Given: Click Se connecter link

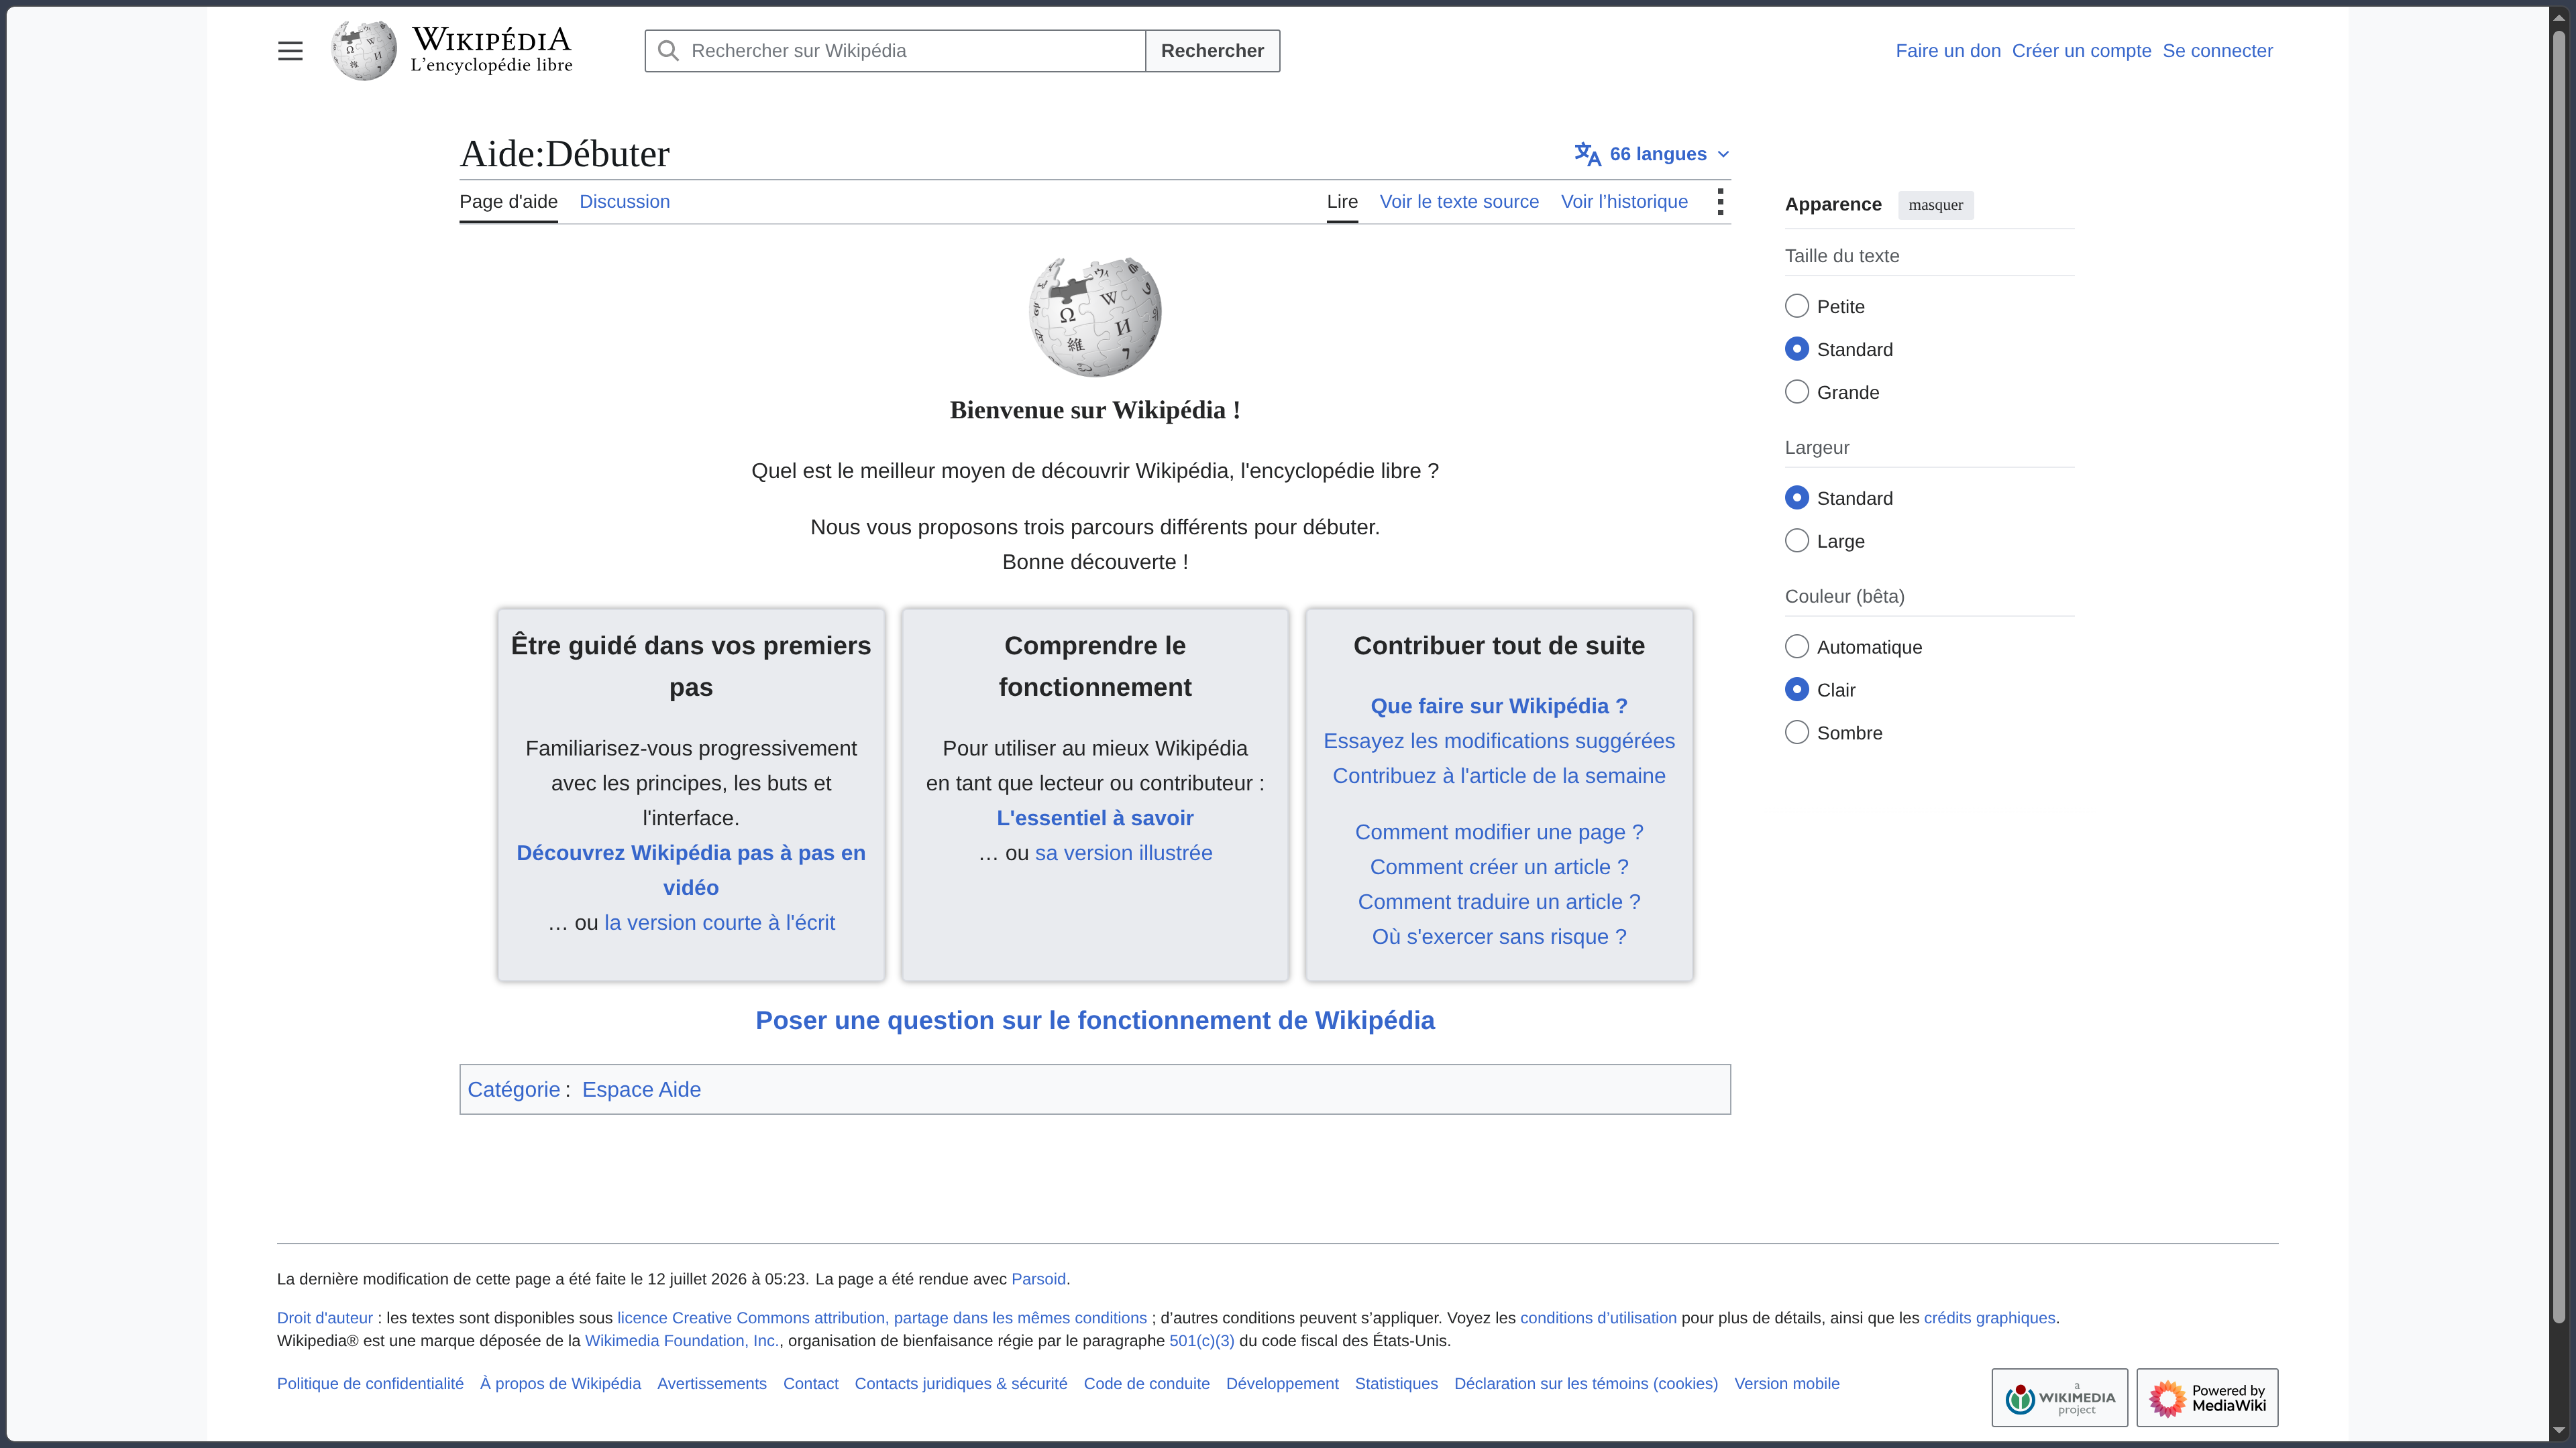Looking at the screenshot, I should (x=2217, y=51).
